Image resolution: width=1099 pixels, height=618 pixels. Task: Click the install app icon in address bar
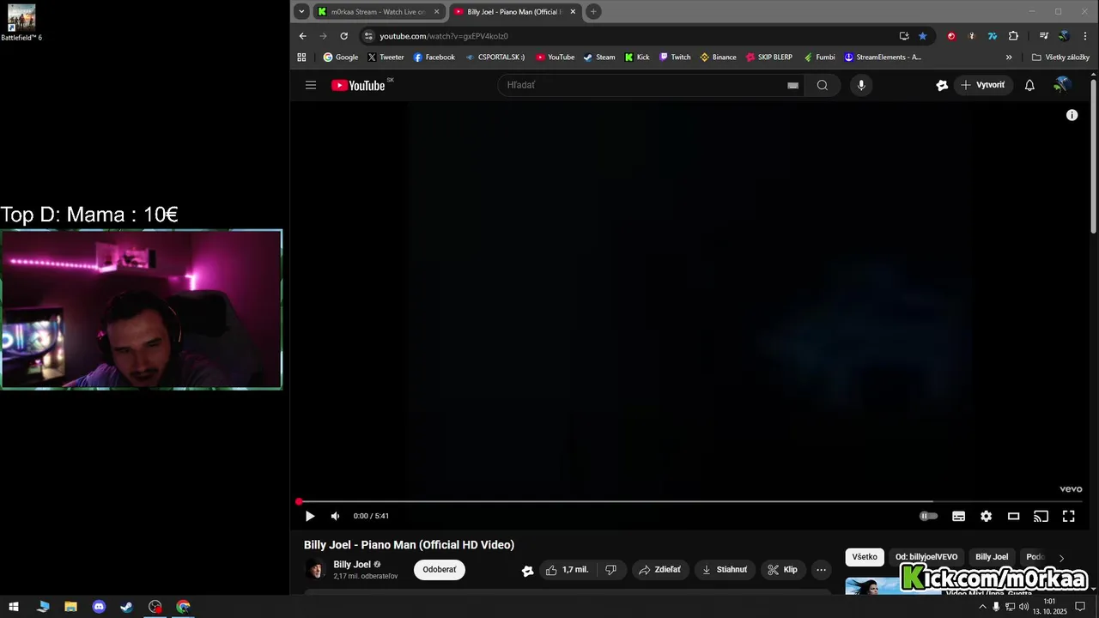(x=904, y=36)
